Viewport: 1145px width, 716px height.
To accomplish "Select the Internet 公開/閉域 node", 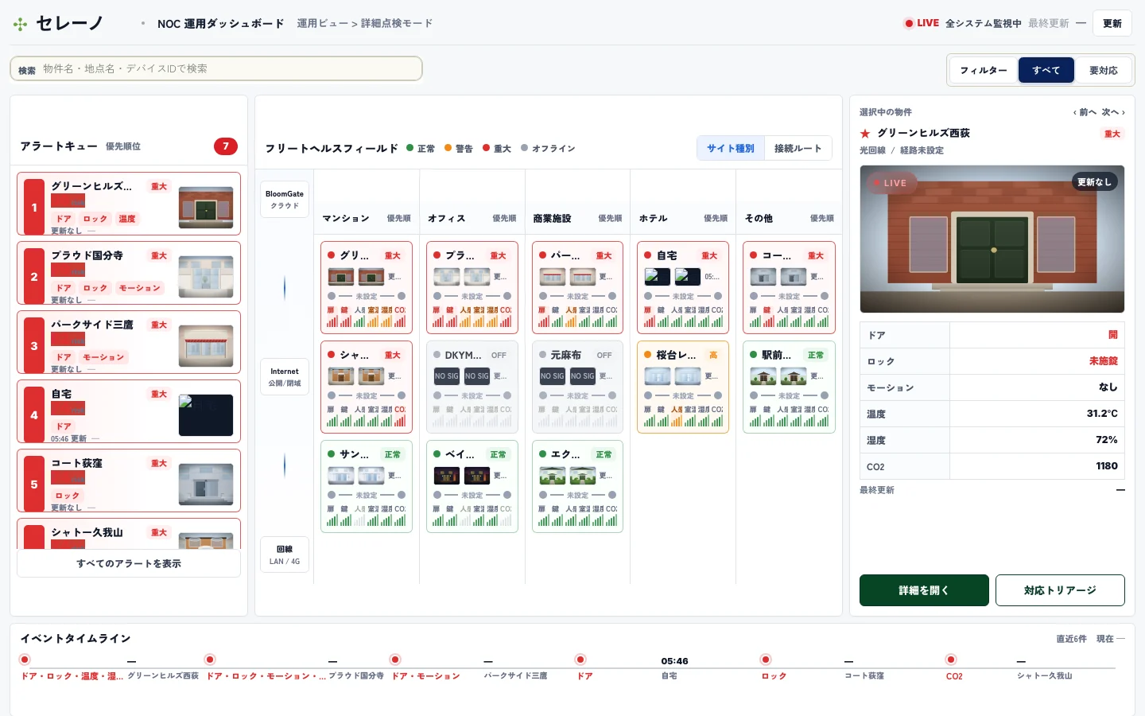I will [285, 377].
